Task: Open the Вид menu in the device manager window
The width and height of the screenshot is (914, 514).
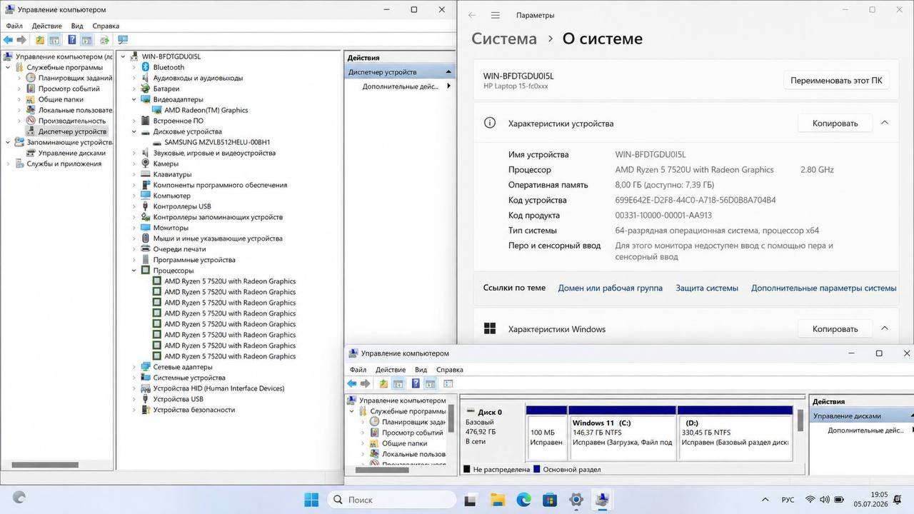Action: [x=77, y=26]
